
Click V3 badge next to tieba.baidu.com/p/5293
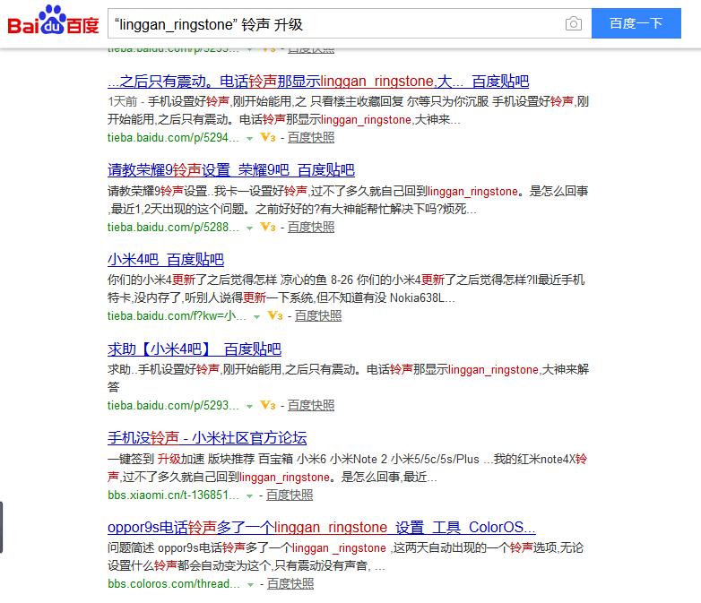(268, 405)
